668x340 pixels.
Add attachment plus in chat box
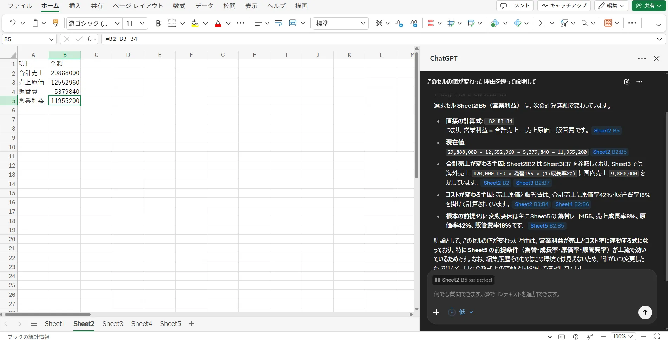pyautogui.click(x=436, y=312)
